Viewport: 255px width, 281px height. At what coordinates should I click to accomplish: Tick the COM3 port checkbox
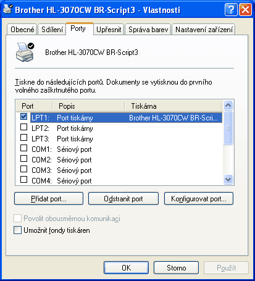(24, 169)
